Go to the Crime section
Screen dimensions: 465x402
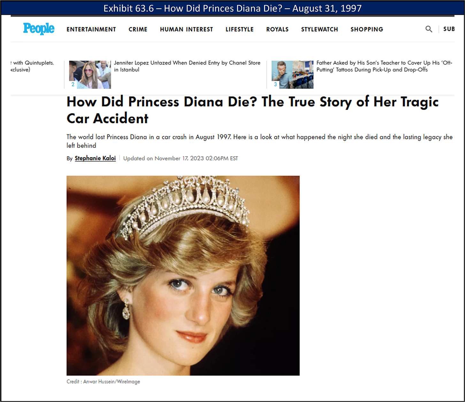tap(138, 29)
